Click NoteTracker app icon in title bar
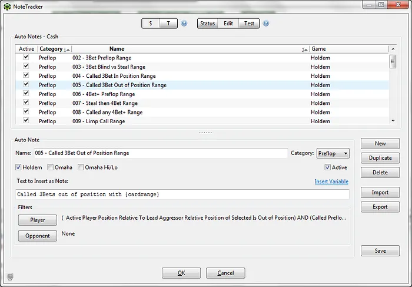The image size is (412, 287). click(x=7, y=6)
